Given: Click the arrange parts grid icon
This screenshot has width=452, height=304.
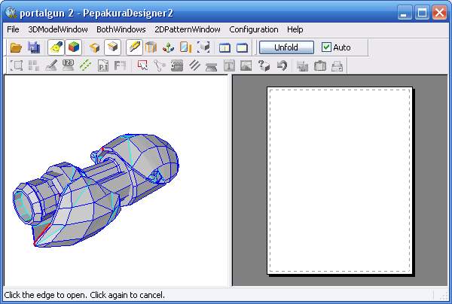Looking at the screenshot, I should coord(34,65).
